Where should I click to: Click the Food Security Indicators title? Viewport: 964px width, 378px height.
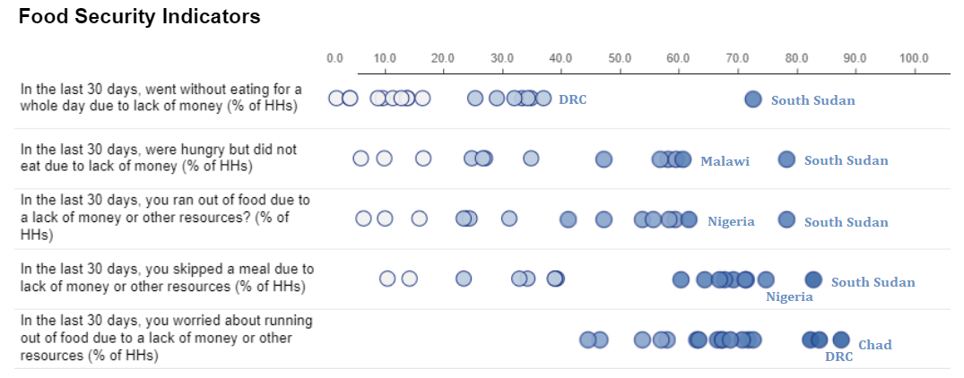click(139, 16)
